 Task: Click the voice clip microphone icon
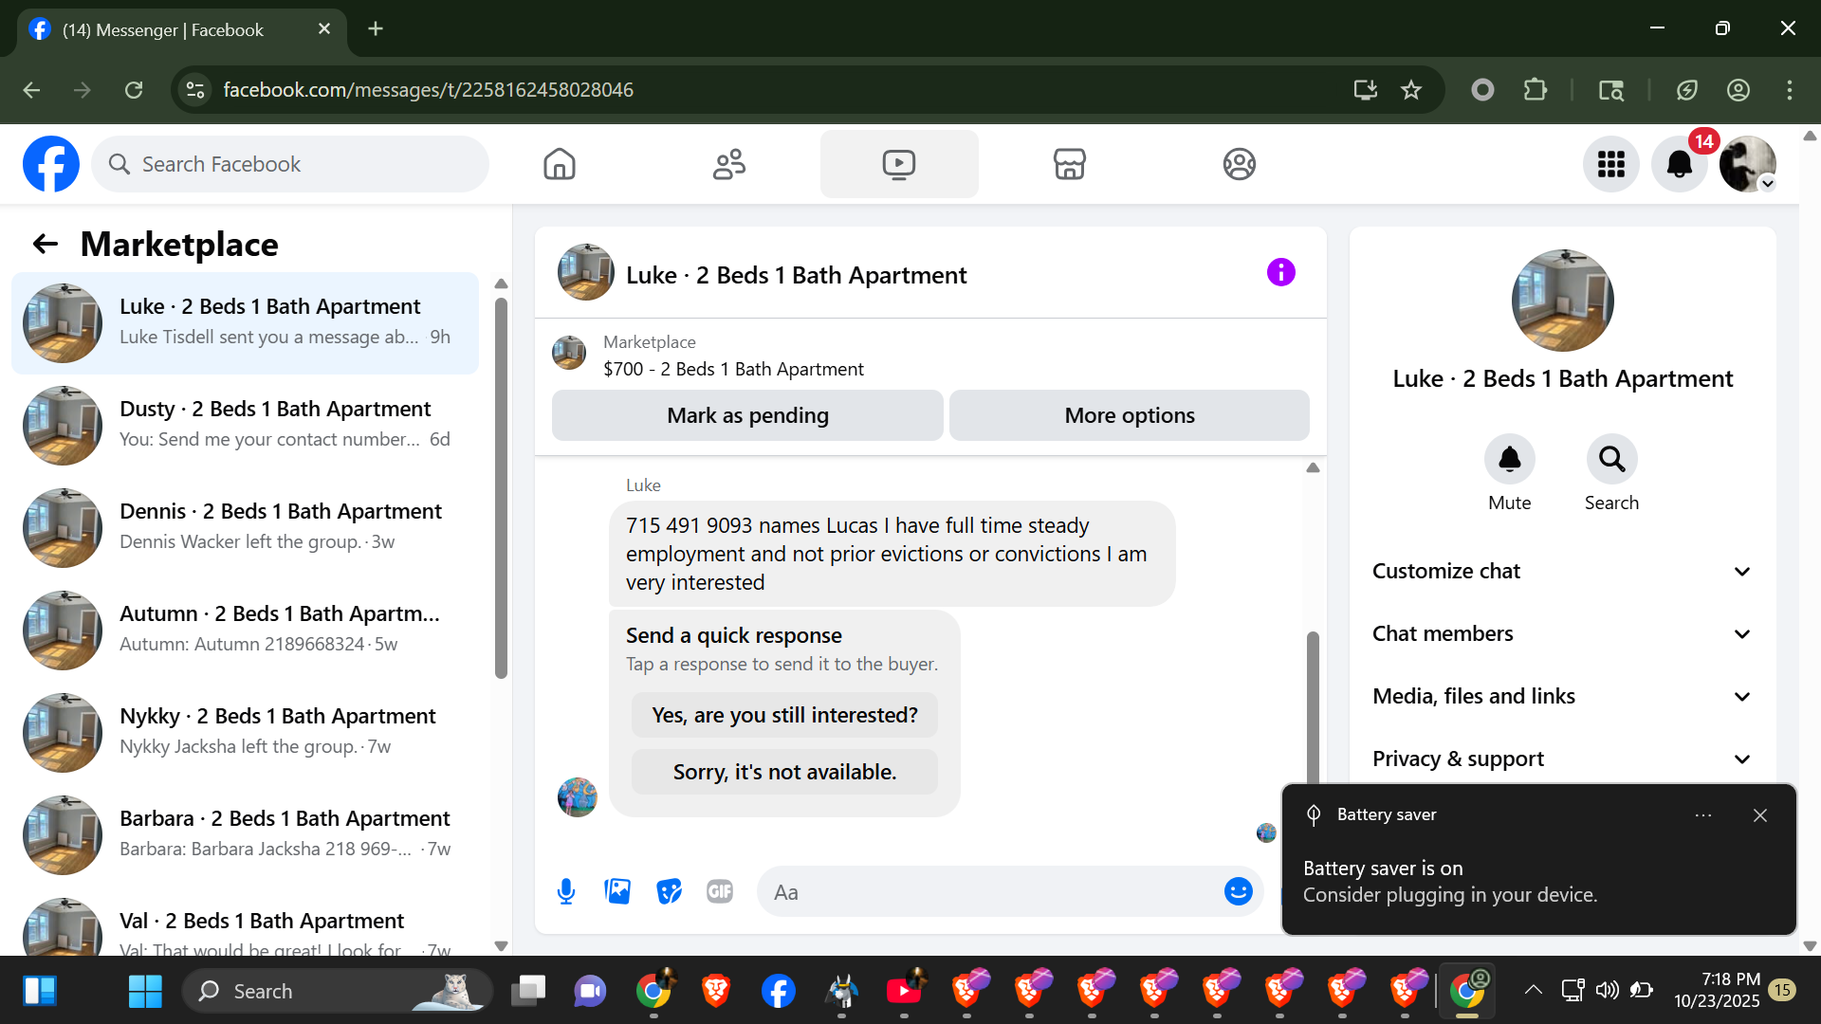point(566,891)
